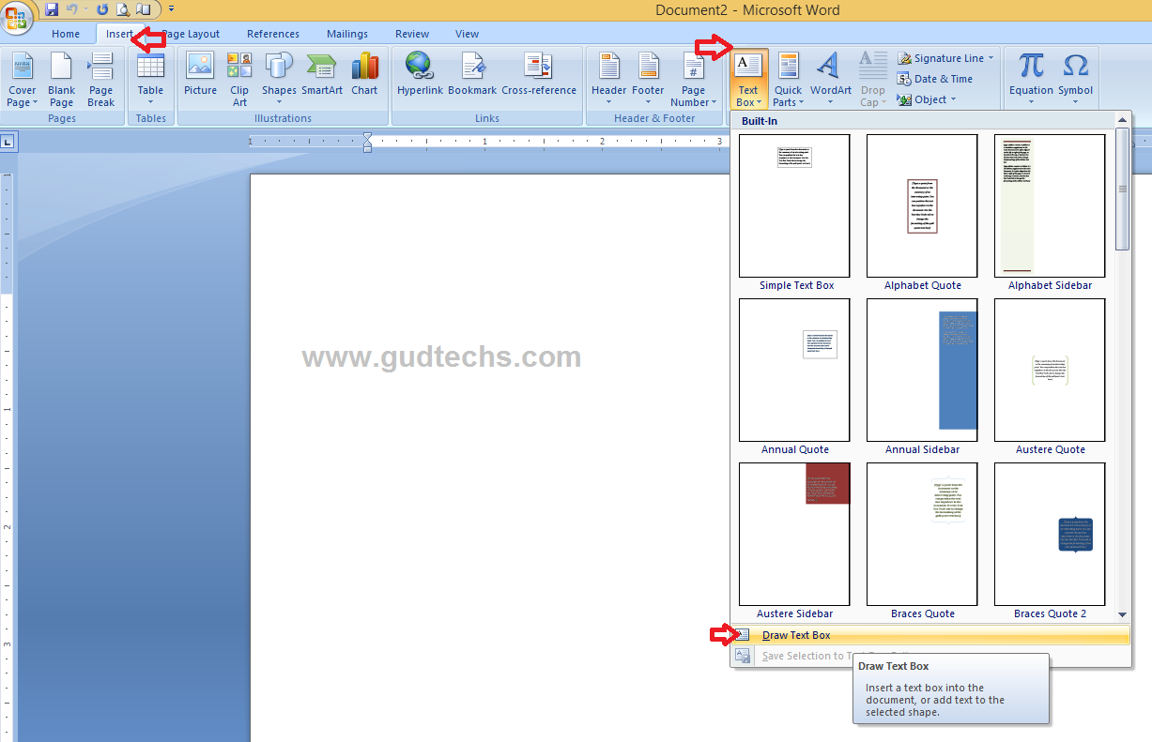Screen dimensions: 1152x742
Task: Open the Footer gallery
Action: [x=648, y=80]
